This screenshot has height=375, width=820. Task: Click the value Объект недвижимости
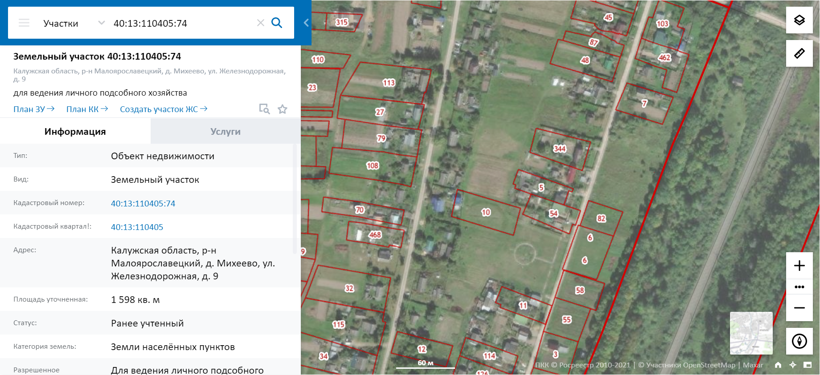[163, 156]
